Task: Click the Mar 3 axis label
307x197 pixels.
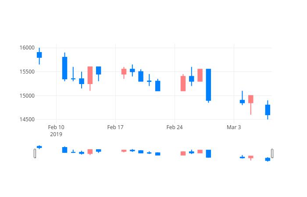Action: (234, 127)
